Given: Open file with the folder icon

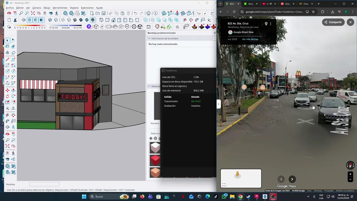Looking at the screenshot, I should tap(97, 13).
